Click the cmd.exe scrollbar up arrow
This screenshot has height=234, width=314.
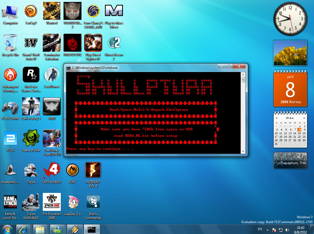tap(243, 74)
